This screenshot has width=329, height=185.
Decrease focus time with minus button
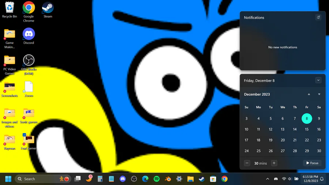point(247,163)
